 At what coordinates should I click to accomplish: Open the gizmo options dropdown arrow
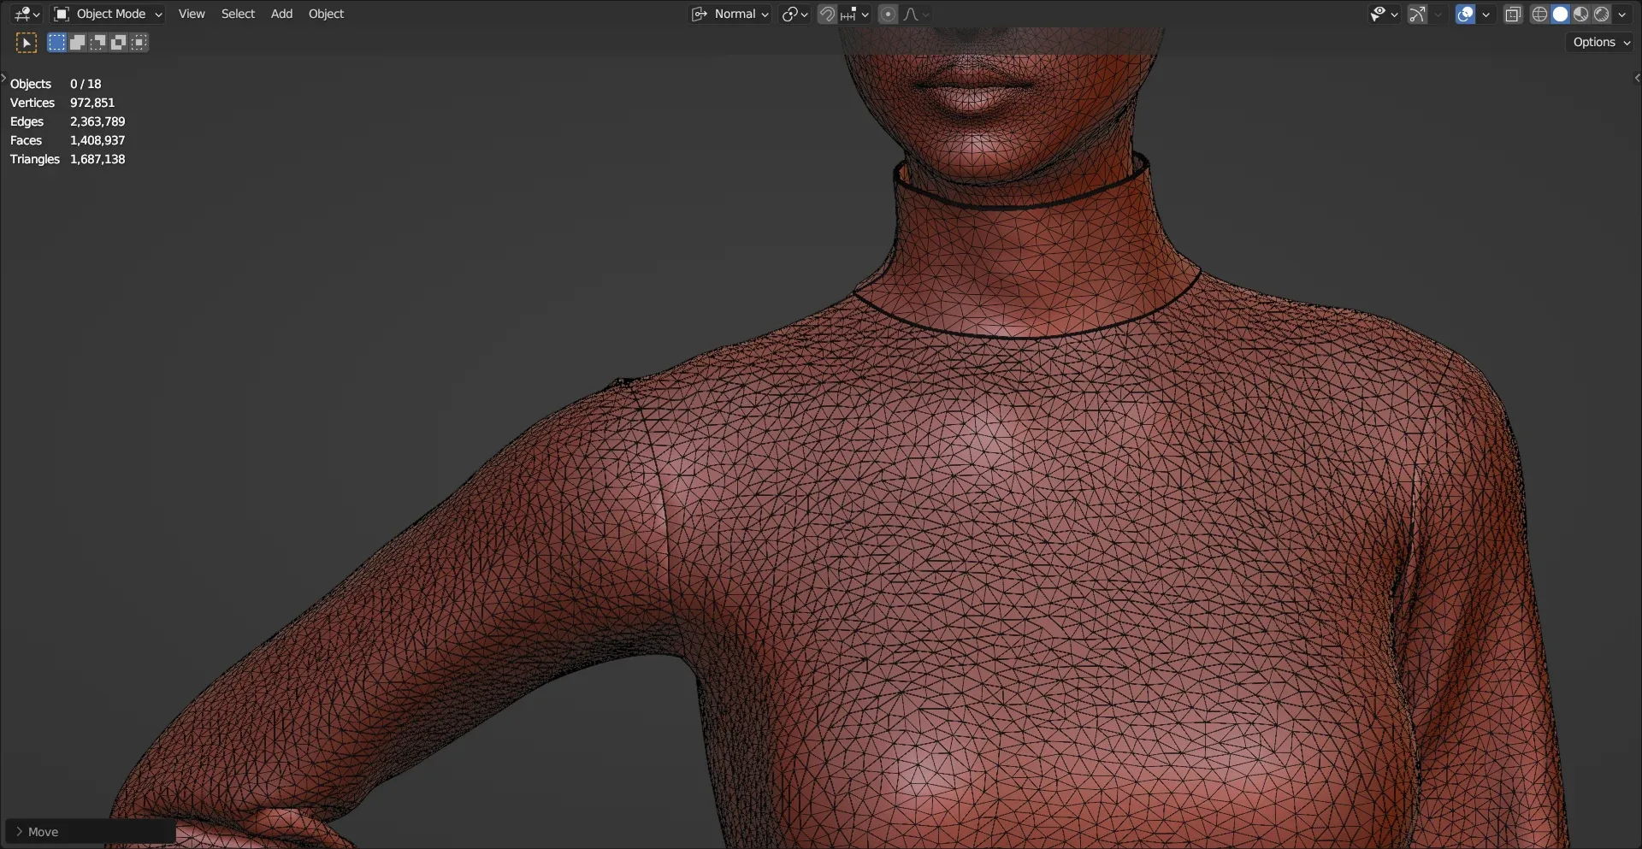(1438, 14)
